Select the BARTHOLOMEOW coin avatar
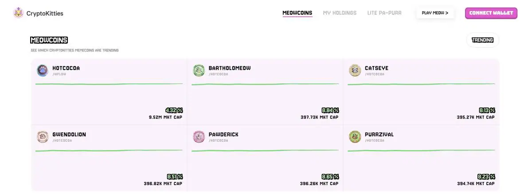This screenshot has height=194, width=532. (x=199, y=70)
